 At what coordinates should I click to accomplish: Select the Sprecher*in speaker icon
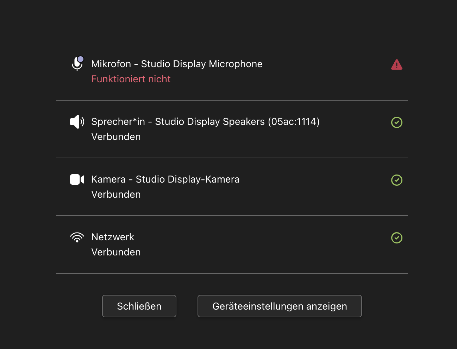click(77, 122)
